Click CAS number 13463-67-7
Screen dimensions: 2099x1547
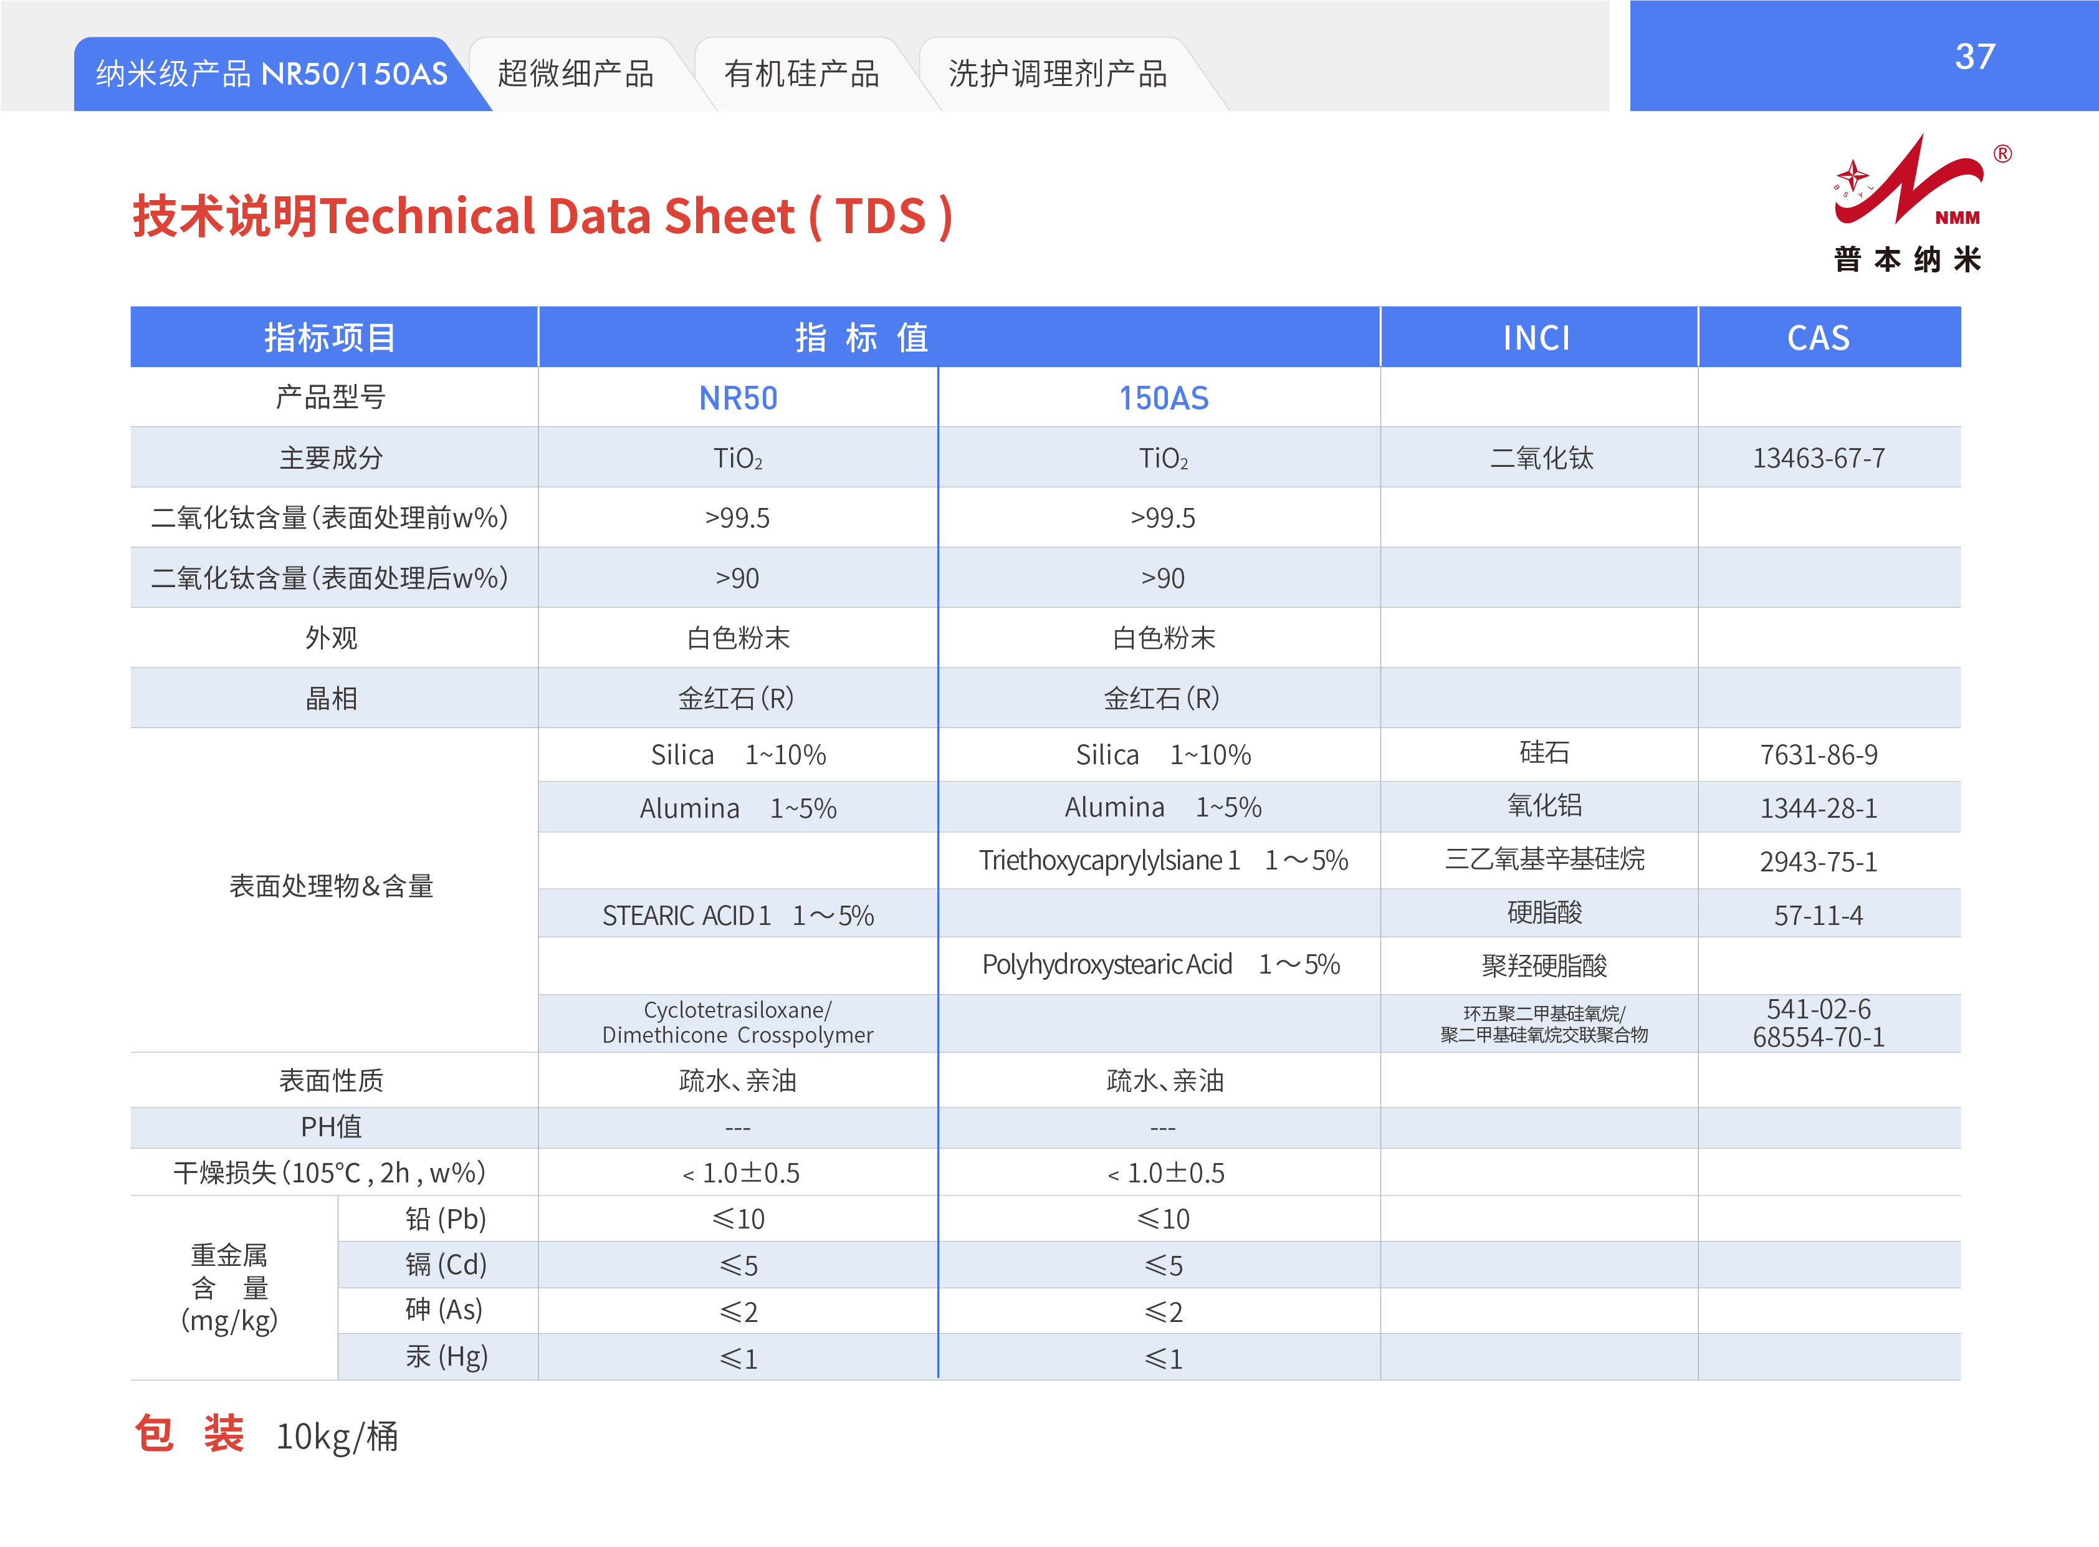coord(1818,458)
